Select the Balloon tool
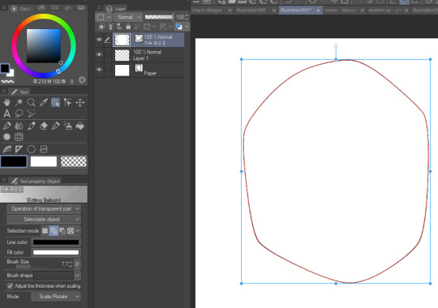This screenshot has width=438, height=308. click(19, 113)
